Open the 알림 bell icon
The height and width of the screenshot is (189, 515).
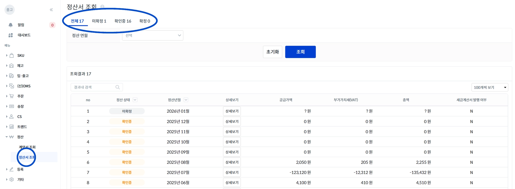click(11, 25)
